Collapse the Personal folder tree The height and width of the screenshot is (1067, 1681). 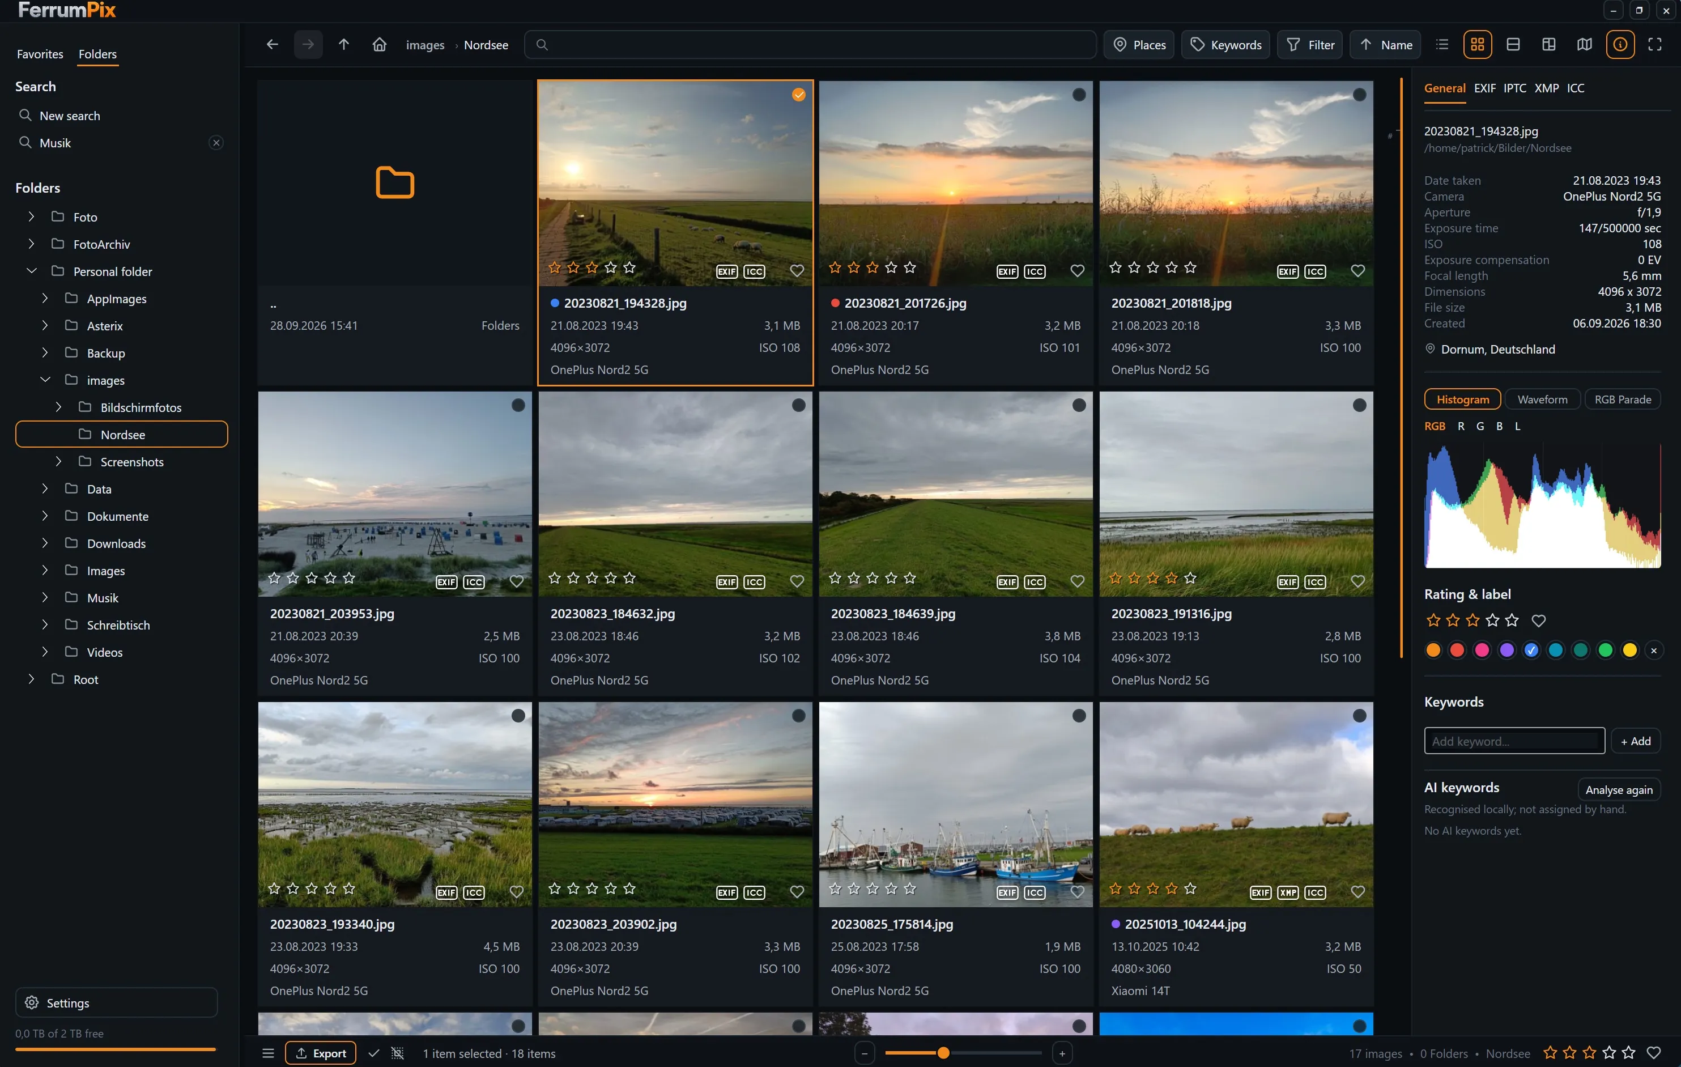[x=31, y=271]
